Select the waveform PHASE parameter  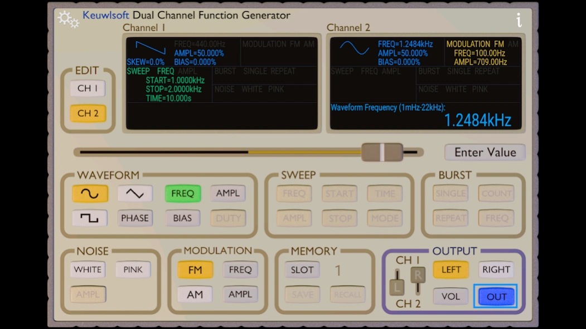[x=135, y=218]
